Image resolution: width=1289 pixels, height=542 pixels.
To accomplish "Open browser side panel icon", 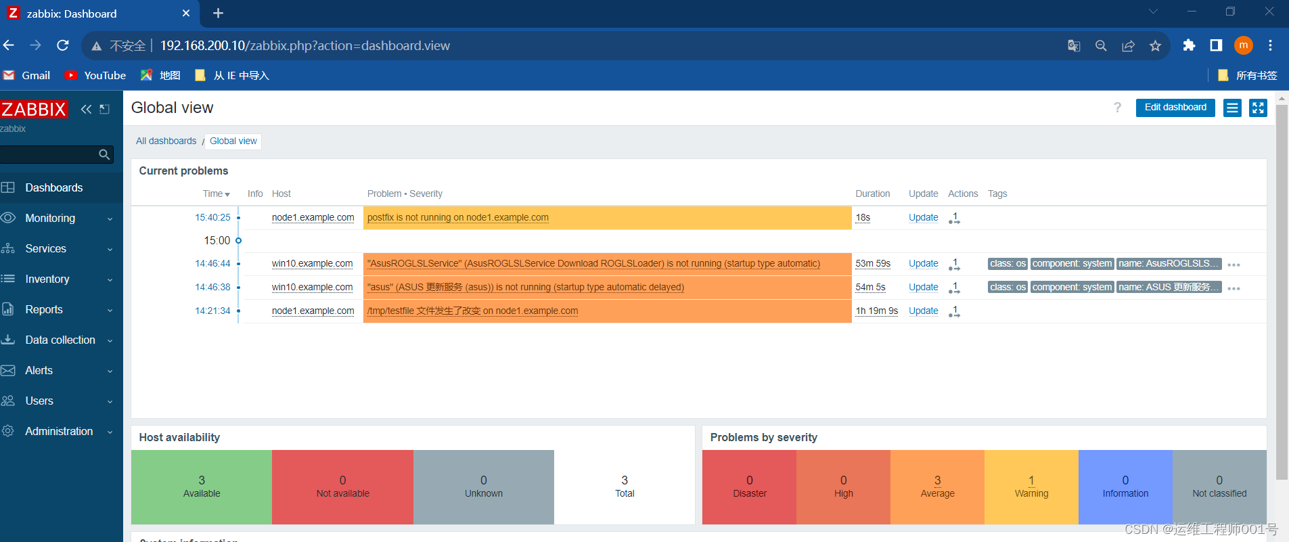I will point(1216,45).
